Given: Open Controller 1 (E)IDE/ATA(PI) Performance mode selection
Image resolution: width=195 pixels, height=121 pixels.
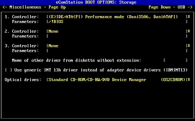Looking at the screenshot, I should [117, 17].
